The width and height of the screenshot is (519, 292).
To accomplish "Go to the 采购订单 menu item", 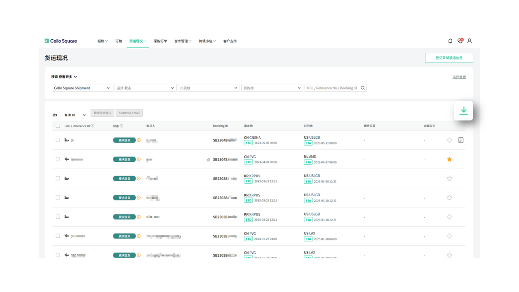I will 160,41.
